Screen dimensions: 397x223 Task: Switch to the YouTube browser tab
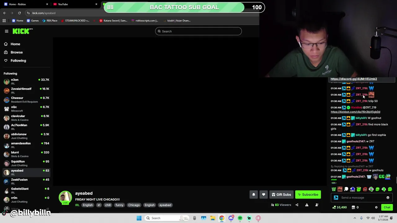[74, 4]
